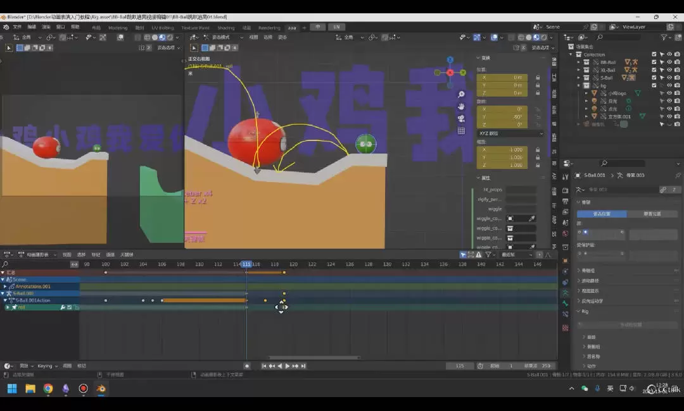Click the pin icon in properties breadcrumb
This screenshot has width=684, height=411.
pos(678,175)
